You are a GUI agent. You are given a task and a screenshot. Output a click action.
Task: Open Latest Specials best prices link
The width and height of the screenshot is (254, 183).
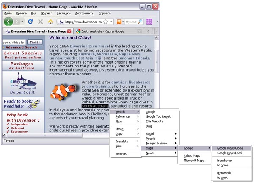click(x=23, y=55)
